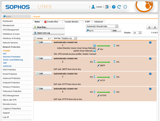Expand Network Protection in sidebar
Image resolution: width=160 pixels, height=121 pixels.
click(x=11, y=47)
